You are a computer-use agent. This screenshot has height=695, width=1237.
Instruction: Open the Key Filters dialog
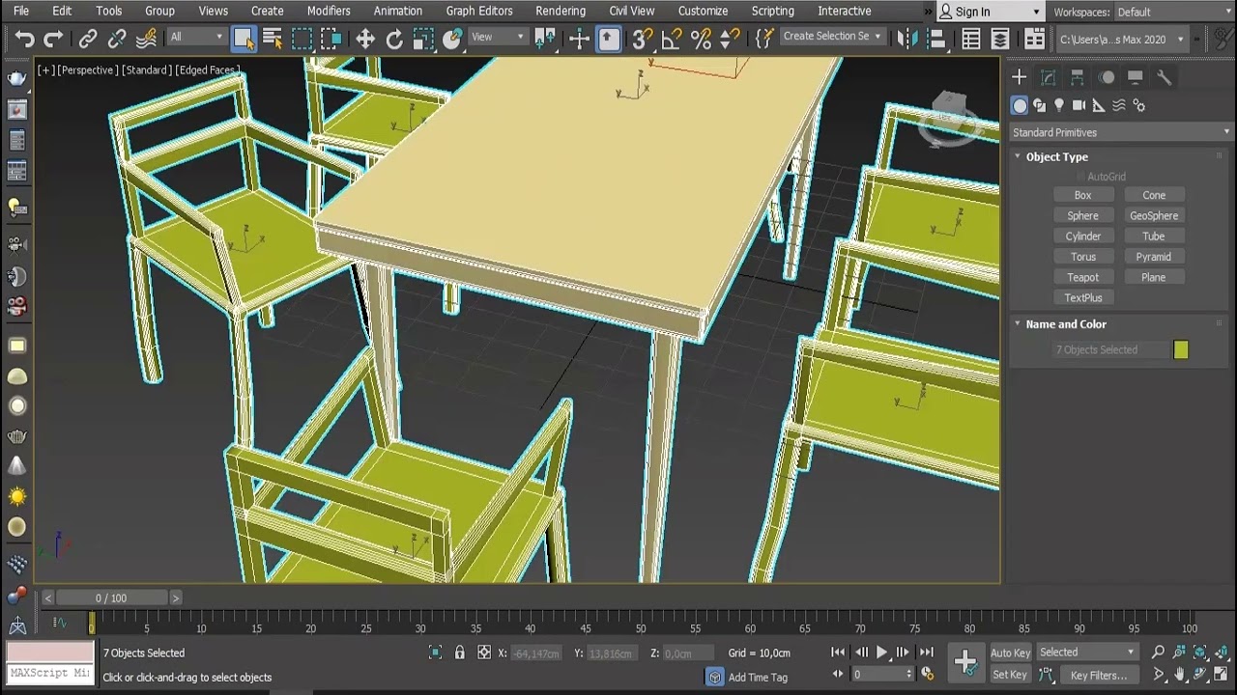(1099, 676)
